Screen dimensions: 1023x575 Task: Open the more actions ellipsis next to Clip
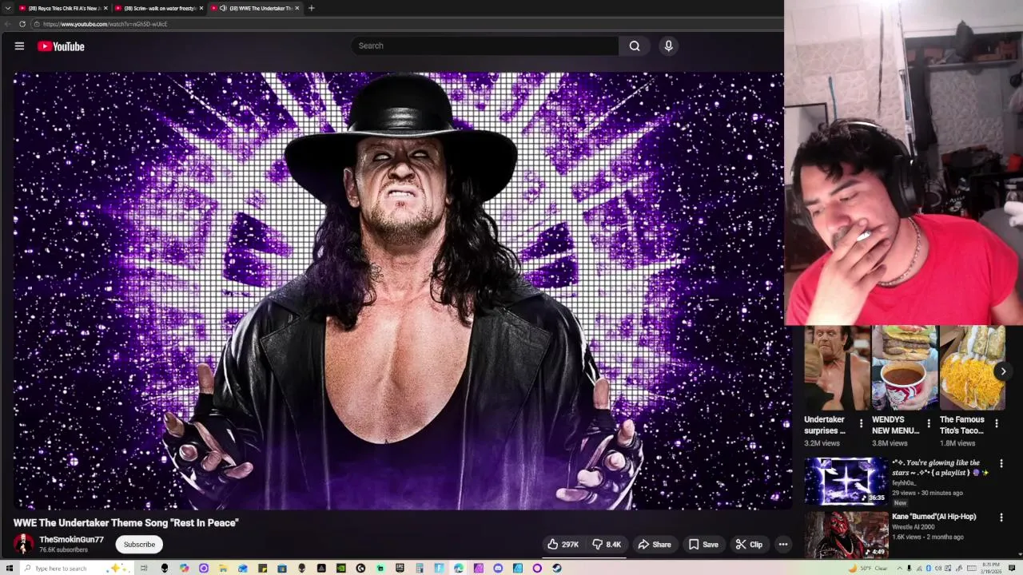click(x=783, y=545)
